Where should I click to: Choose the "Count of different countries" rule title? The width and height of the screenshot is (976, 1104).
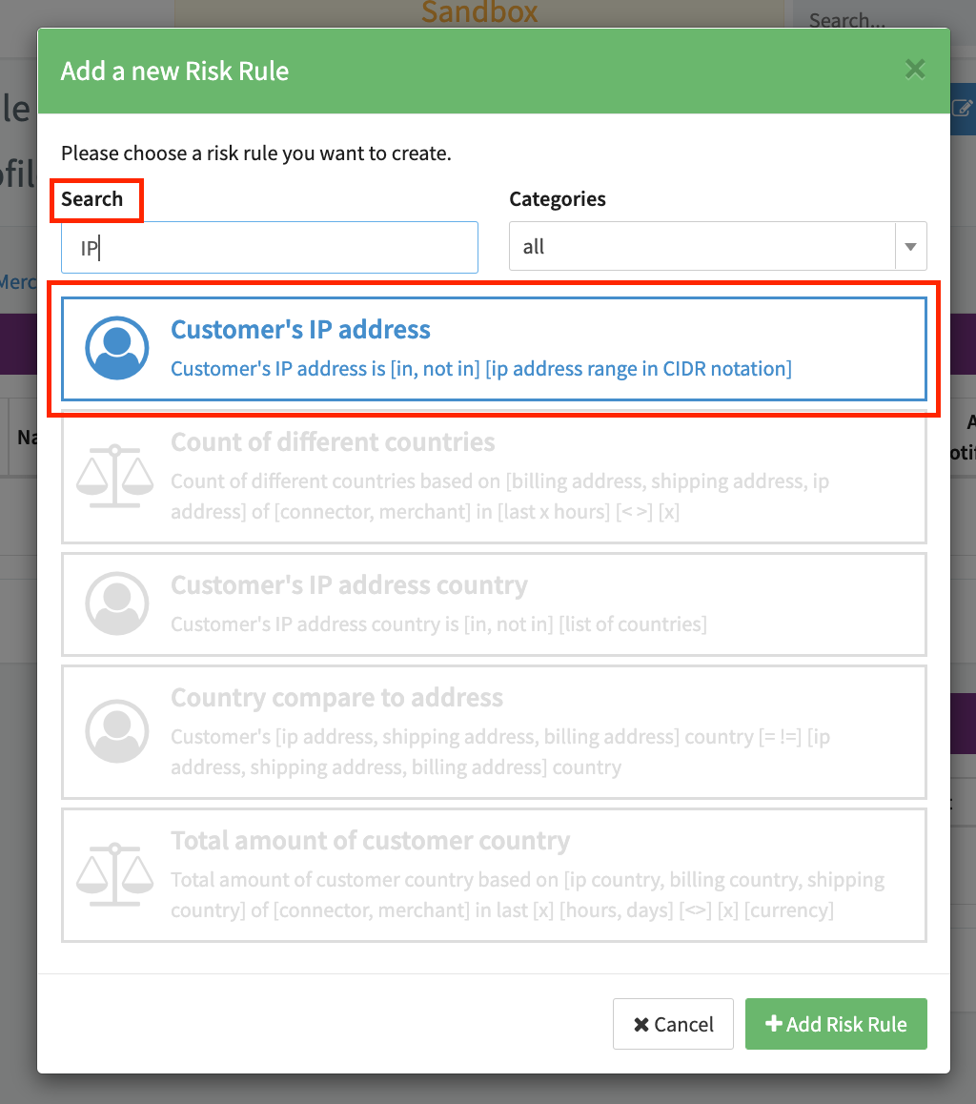point(333,442)
